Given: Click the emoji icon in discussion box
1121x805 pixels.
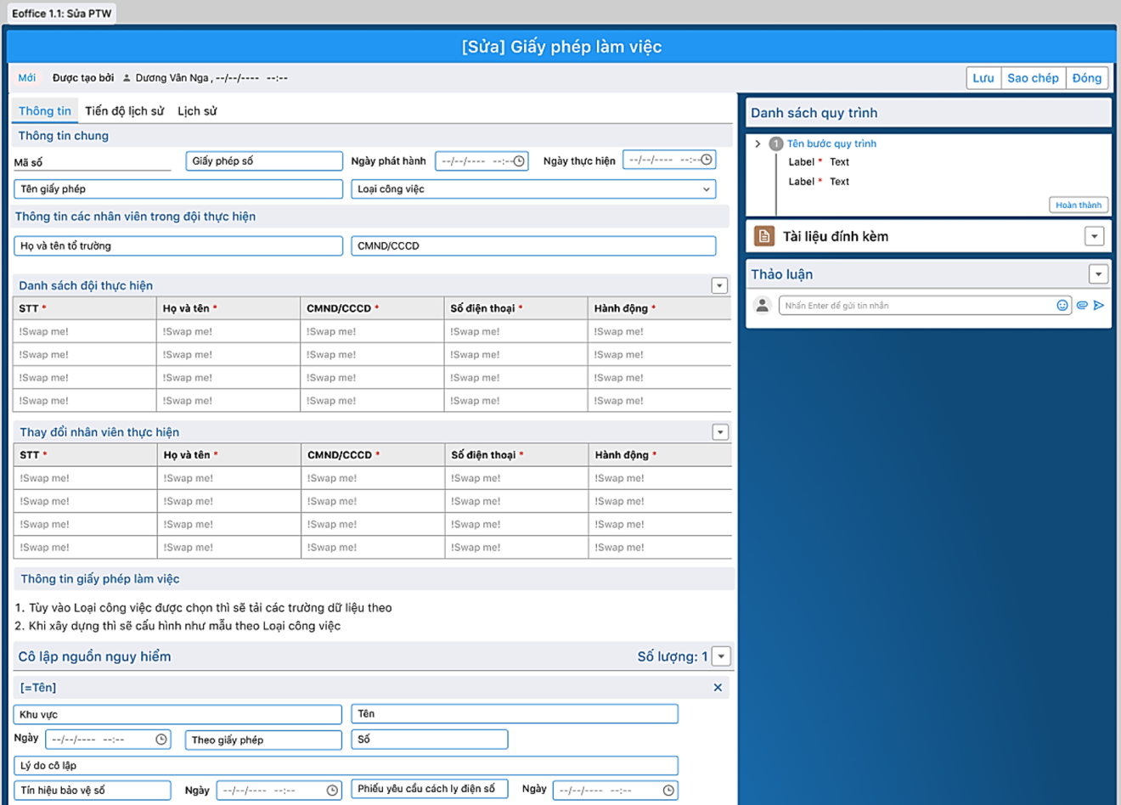Looking at the screenshot, I should [x=1062, y=306].
